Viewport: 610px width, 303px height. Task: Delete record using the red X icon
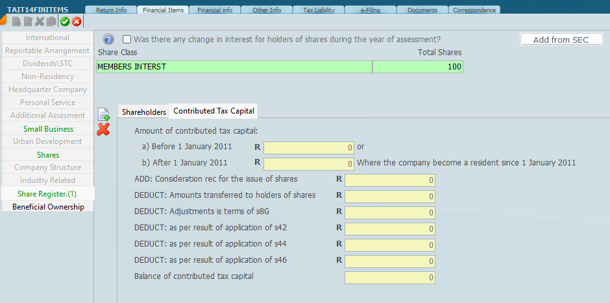[103, 129]
